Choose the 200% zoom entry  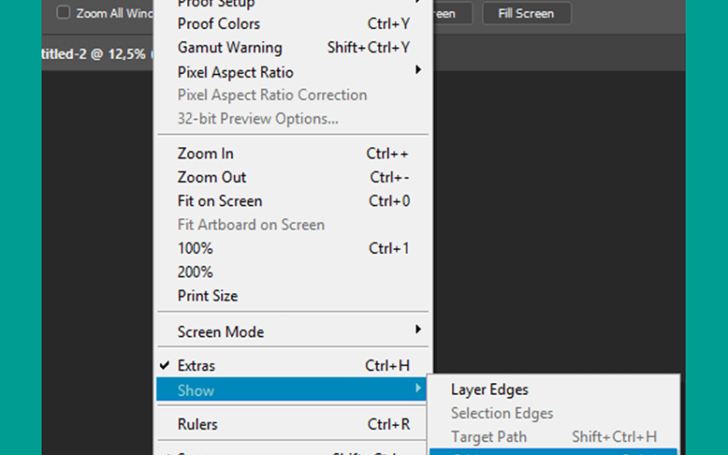coord(292,272)
